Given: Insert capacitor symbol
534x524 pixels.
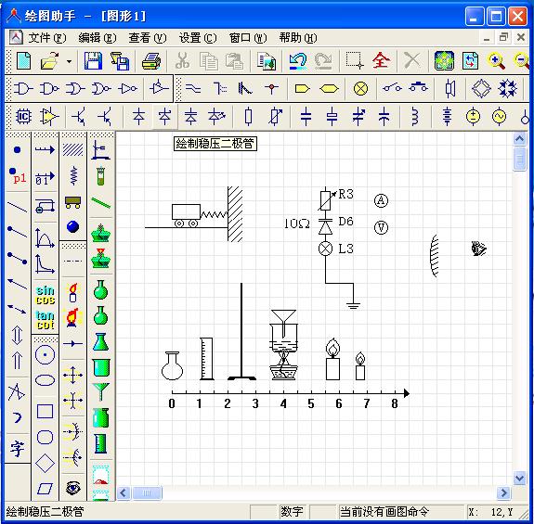Looking at the screenshot, I should pyautogui.click(x=306, y=117).
